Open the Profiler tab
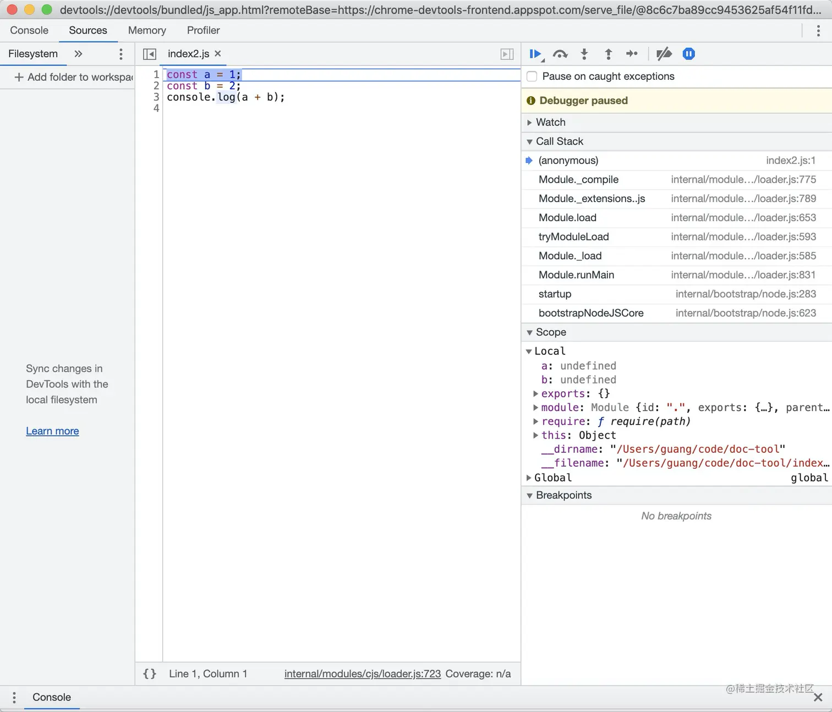Screen dimensions: 832x712 click(x=203, y=30)
